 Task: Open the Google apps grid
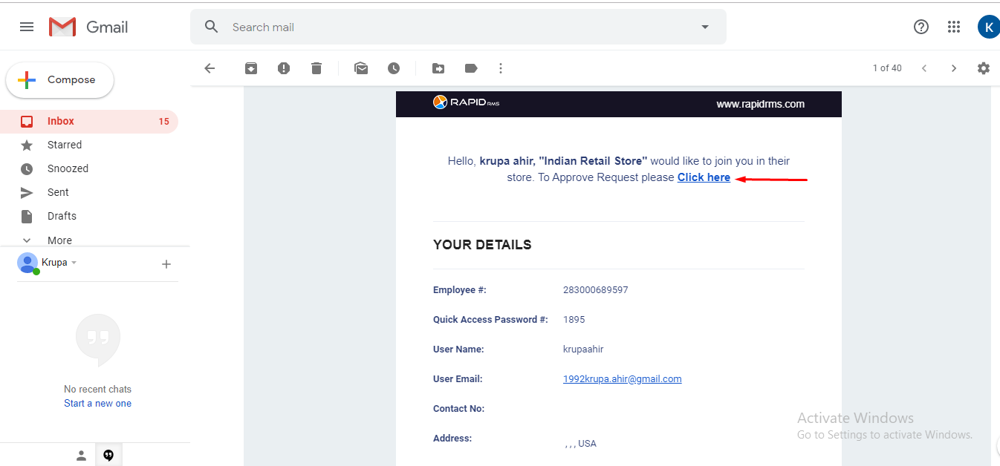[954, 27]
